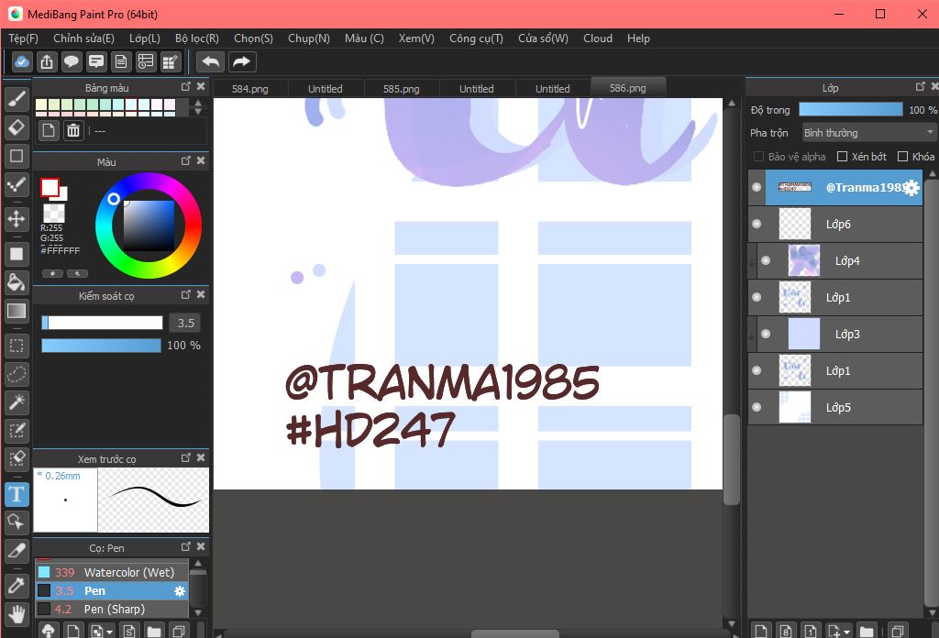This screenshot has height=638, width=939.
Task: Click the foreground color swatch
Action: pos(50,187)
